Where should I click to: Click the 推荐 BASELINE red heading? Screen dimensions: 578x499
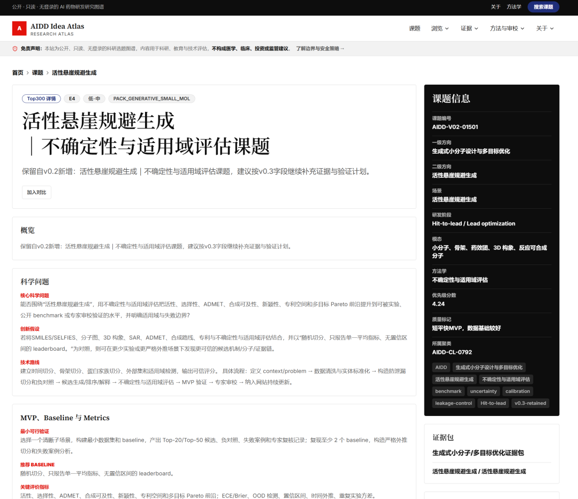37,465
